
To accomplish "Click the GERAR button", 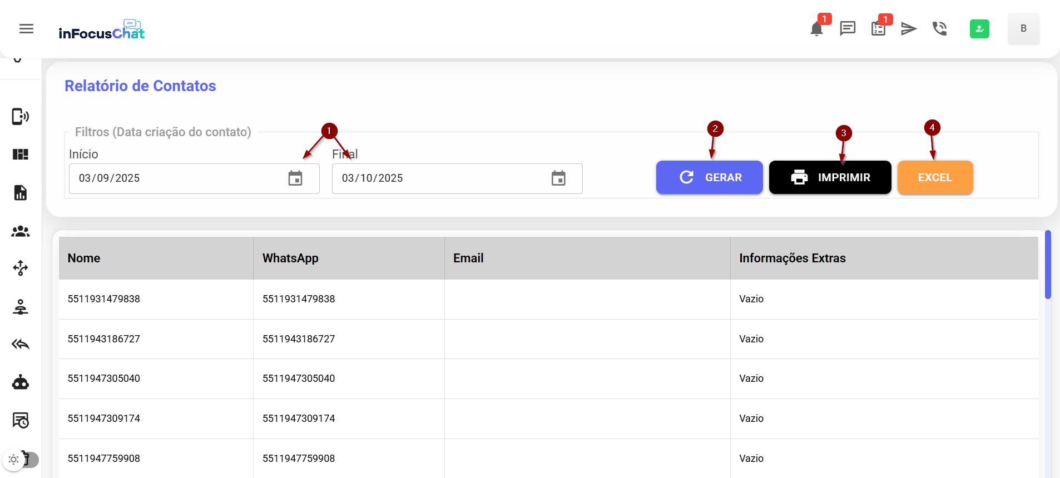I will pyautogui.click(x=709, y=177).
